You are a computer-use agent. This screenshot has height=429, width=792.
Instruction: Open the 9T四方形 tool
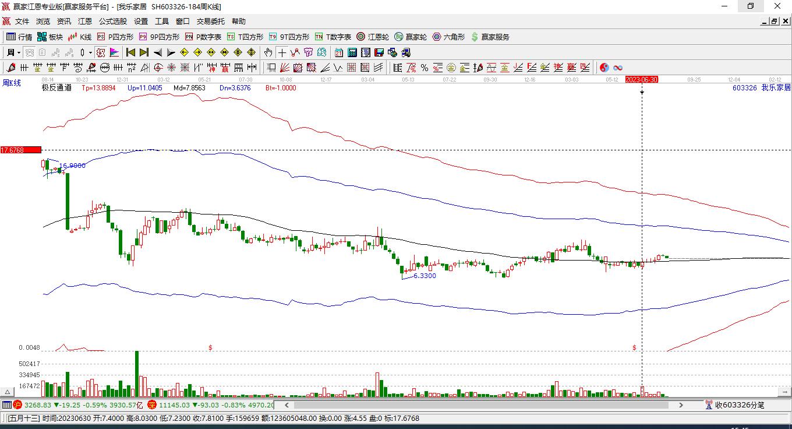tap(289, 37)
